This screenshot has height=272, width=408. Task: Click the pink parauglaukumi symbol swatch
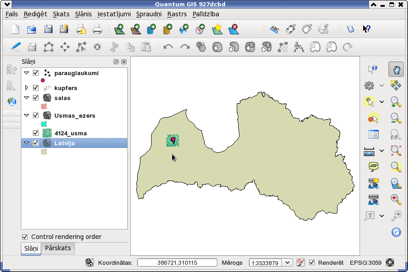(x=43, y=81)
